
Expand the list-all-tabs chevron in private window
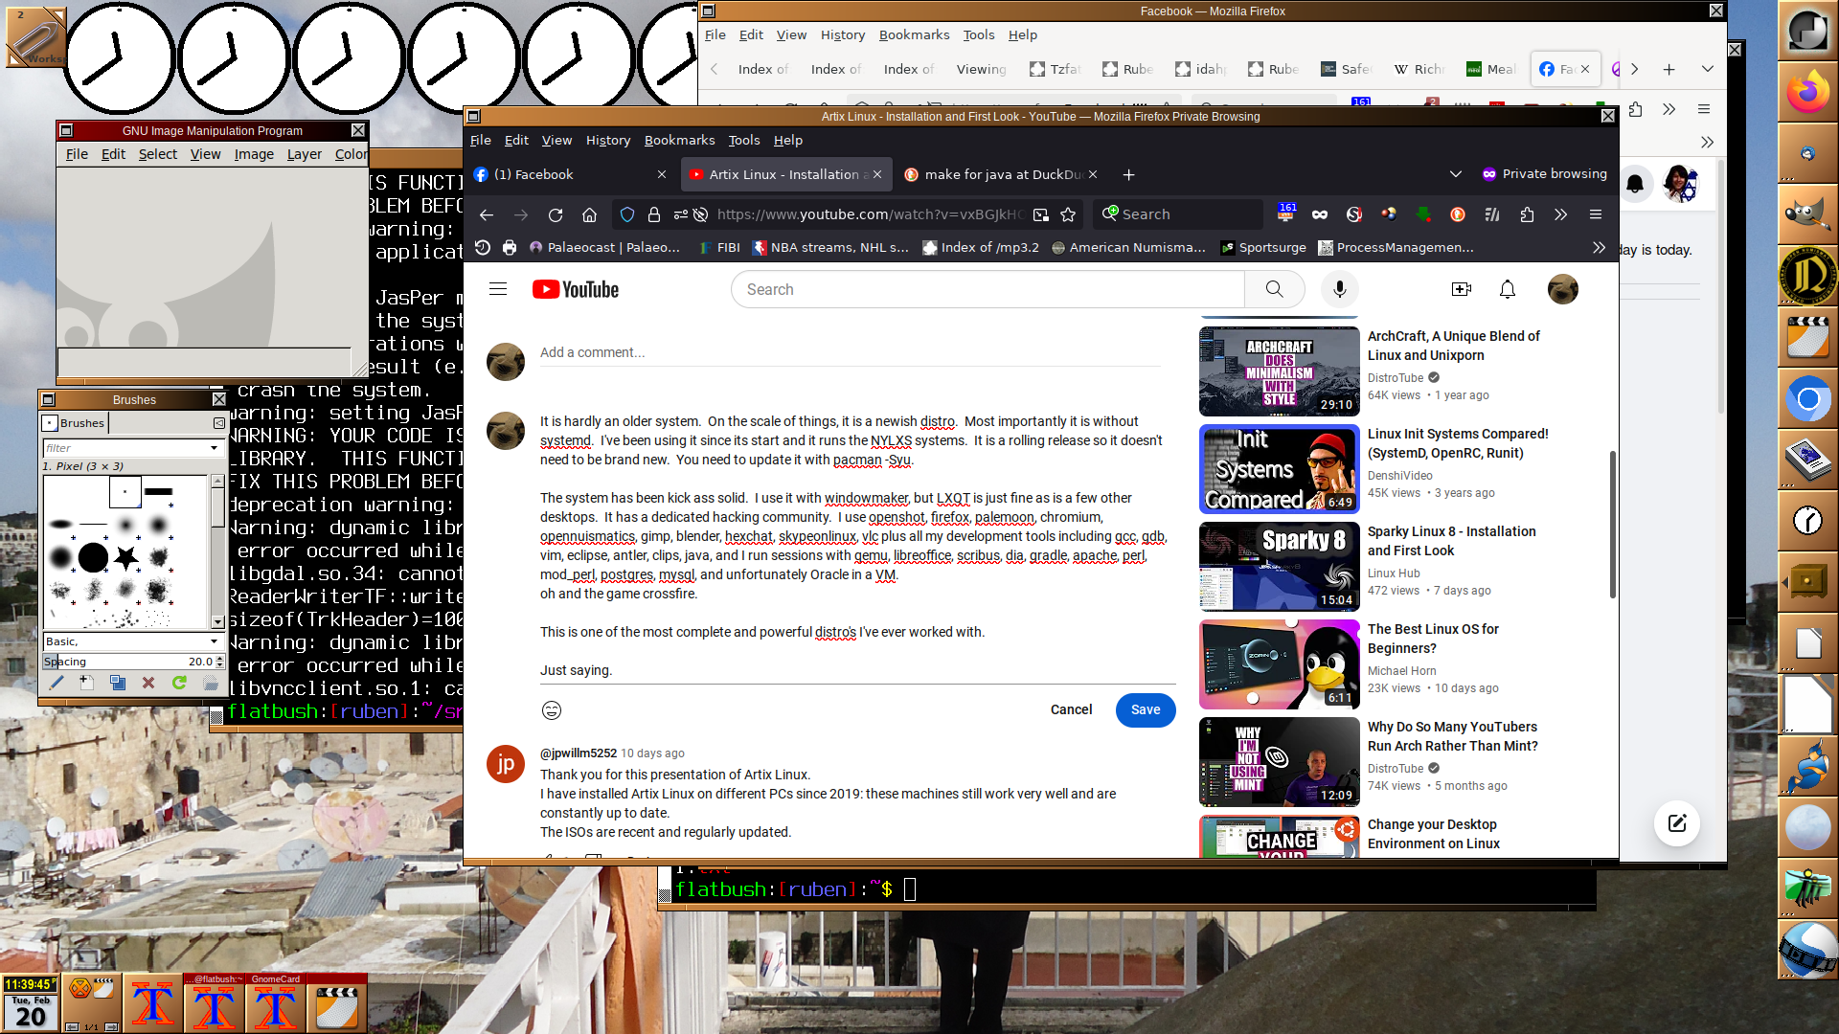coord(1456,174)
